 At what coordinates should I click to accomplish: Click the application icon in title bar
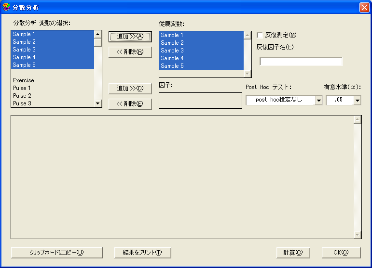pyautogui.click(x=6, y=7)
